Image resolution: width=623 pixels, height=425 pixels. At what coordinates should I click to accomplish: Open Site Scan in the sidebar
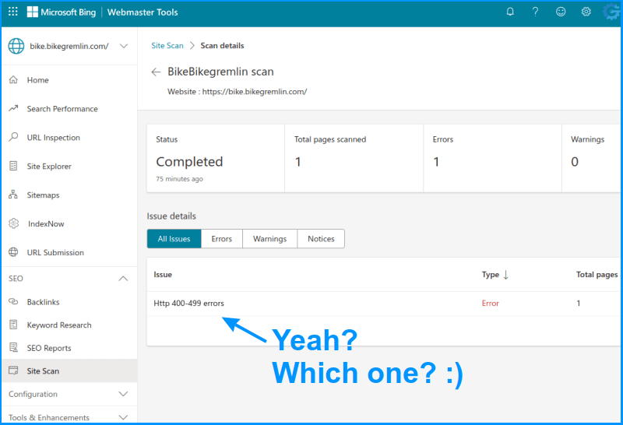tap(69, 371)
